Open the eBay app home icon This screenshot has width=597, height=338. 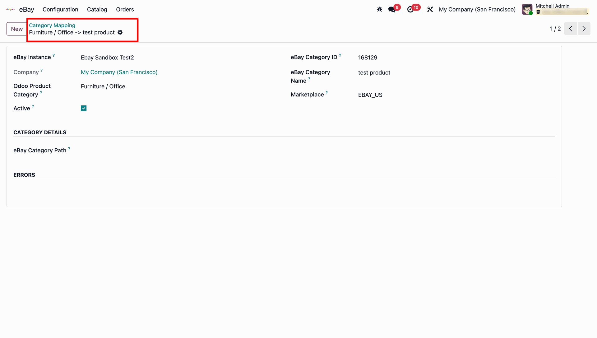click(x=11, y=9)
